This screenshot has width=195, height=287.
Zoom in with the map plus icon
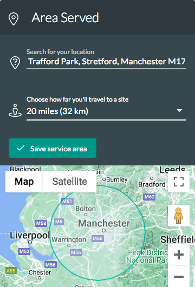[x=179, y=255]
